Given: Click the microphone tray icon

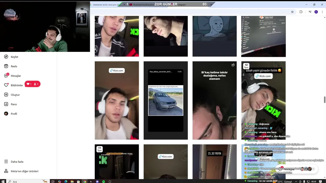Looking at the screenshot, I should [304, 181].
